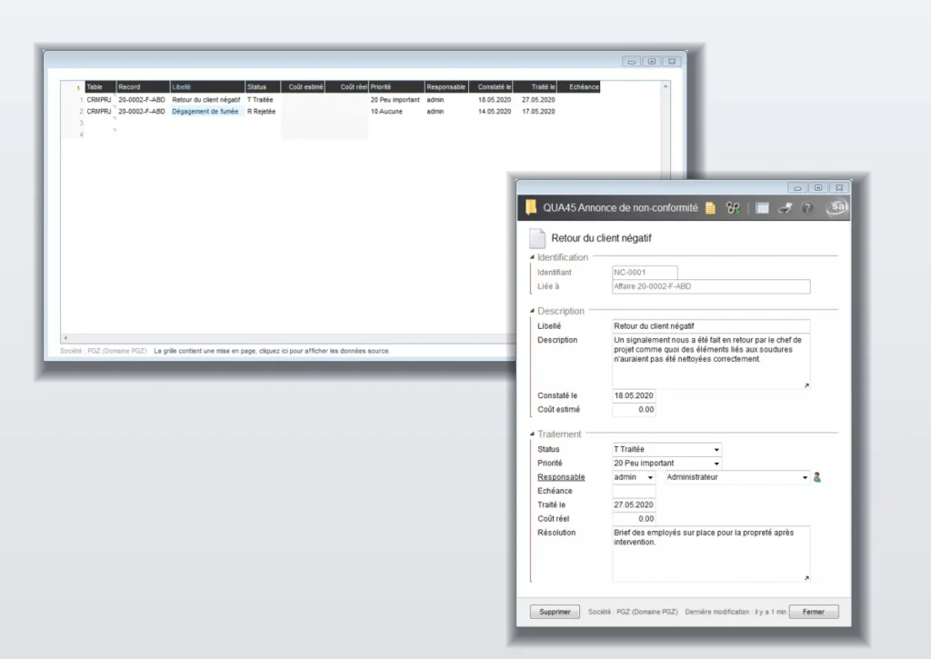Viewport: 931px width, 659px height.
Task: Click the scroll-up arrow of grid window scrollbar
Action: pos(666,86)
